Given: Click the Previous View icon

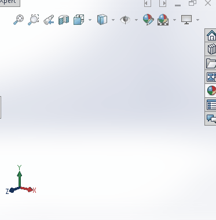Looking at the screenshot, I should [49, 20].
